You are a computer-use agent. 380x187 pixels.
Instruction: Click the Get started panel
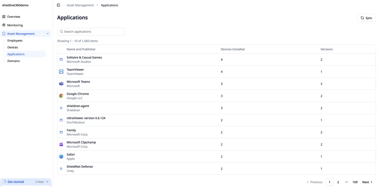(26, 182)
